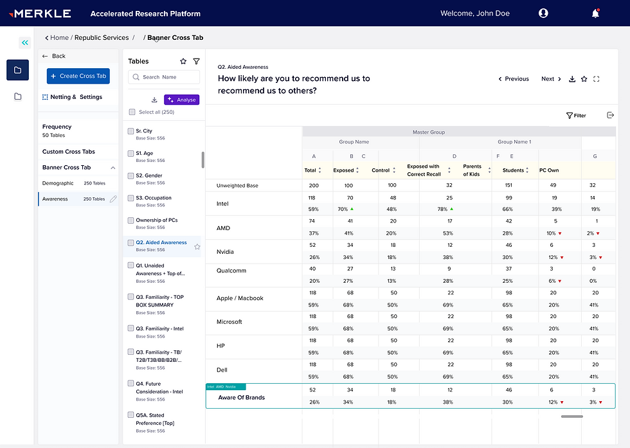Tick the Sr. City table checkbox

pos(131,131)
